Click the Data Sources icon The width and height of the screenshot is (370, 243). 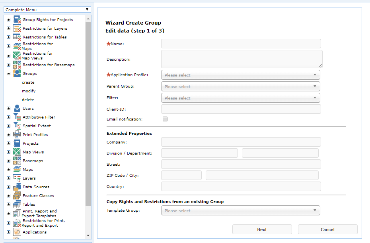16,186
